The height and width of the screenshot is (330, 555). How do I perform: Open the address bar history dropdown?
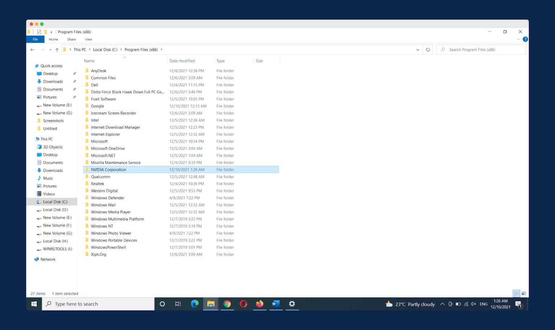click(417, 49)
